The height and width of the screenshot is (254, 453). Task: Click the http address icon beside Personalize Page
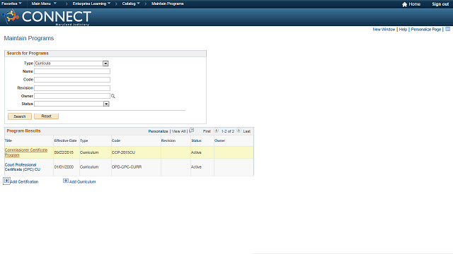tap(447, 29)
